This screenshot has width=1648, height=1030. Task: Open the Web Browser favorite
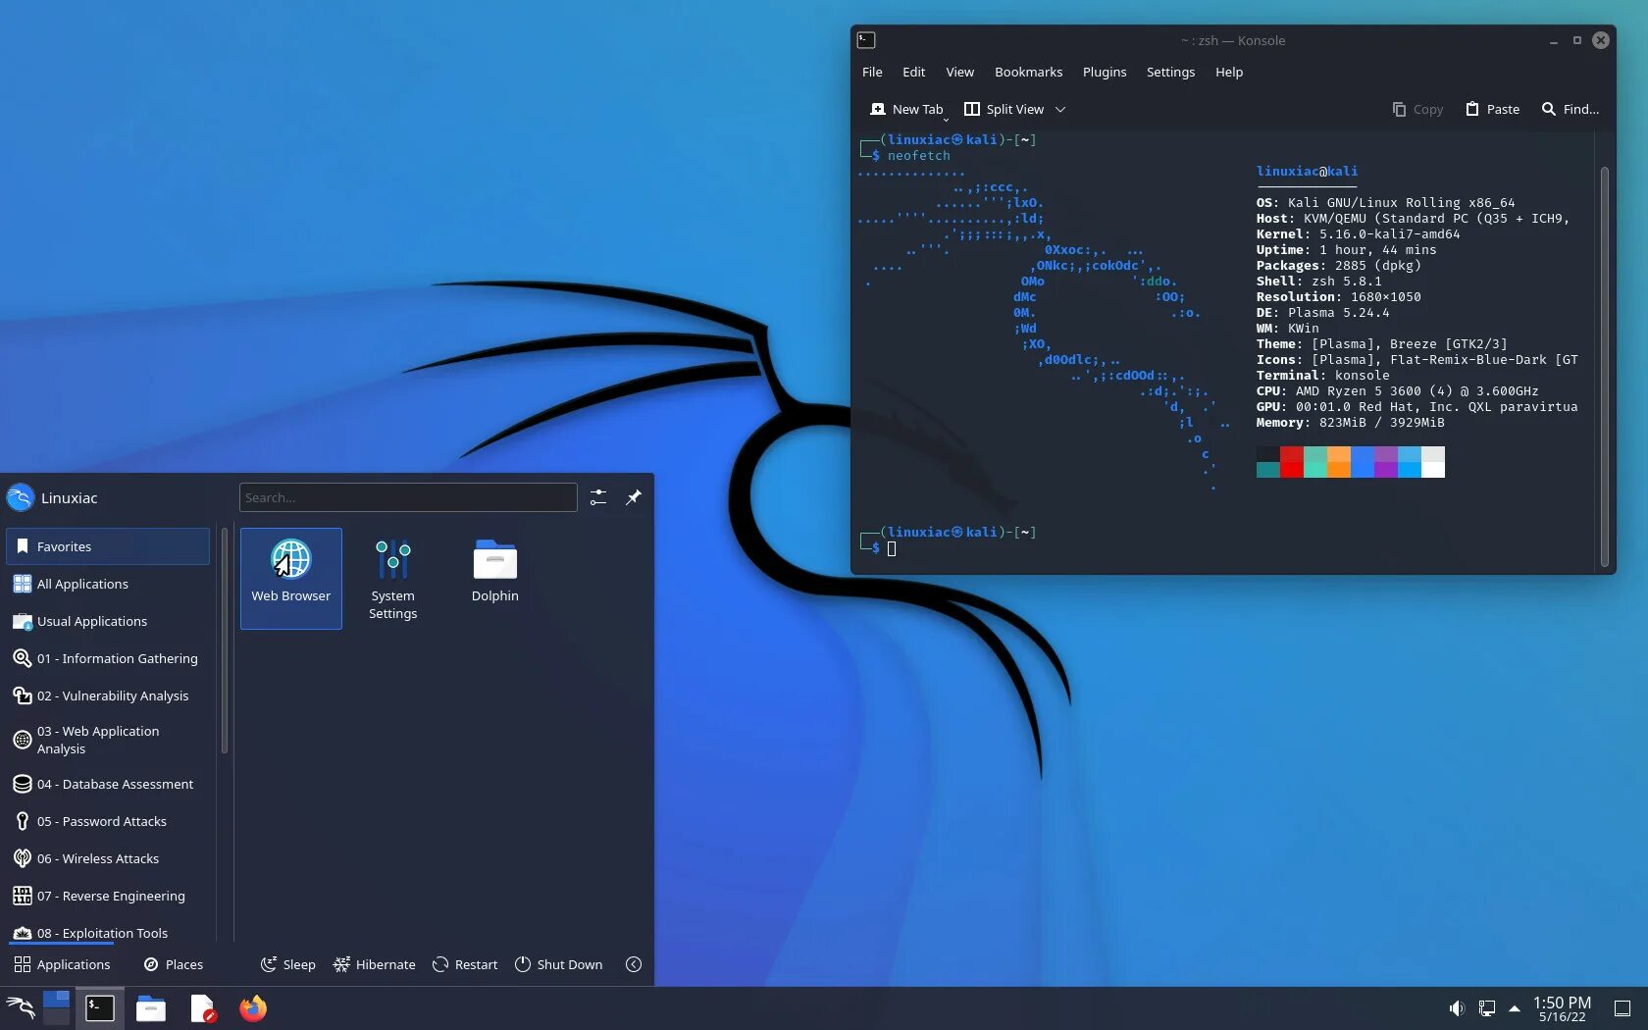tap(291, 578)
